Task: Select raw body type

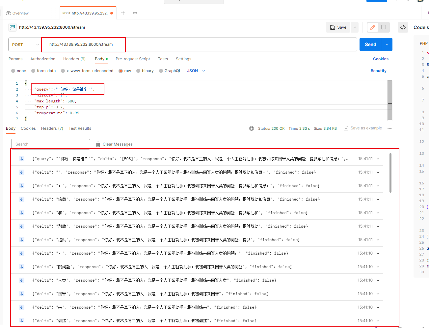Action: [x=125, y=71]
